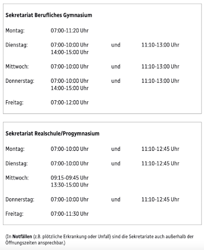Click the Dienstag label in Realschule section
204x250 pixels.
click(x=16, y=164)
